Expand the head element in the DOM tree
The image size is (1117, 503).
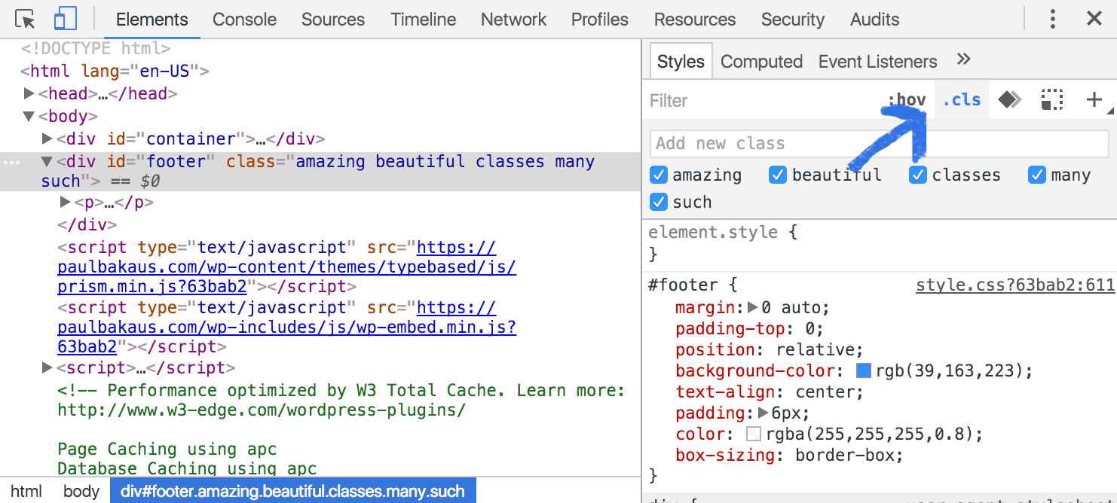[x=30, y=93]
